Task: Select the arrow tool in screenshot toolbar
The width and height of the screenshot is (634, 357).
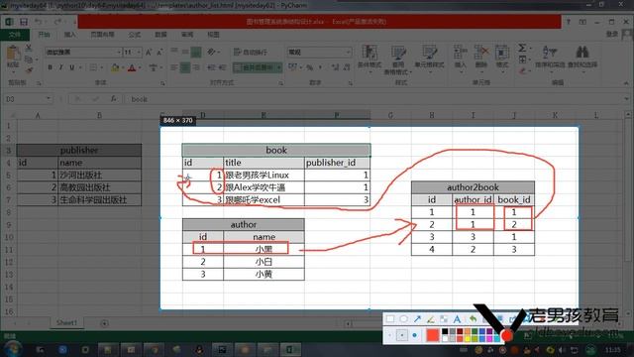Action: 417,319
